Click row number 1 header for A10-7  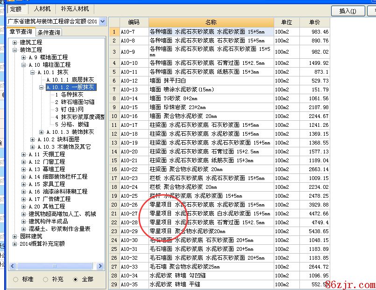(114, 32)
